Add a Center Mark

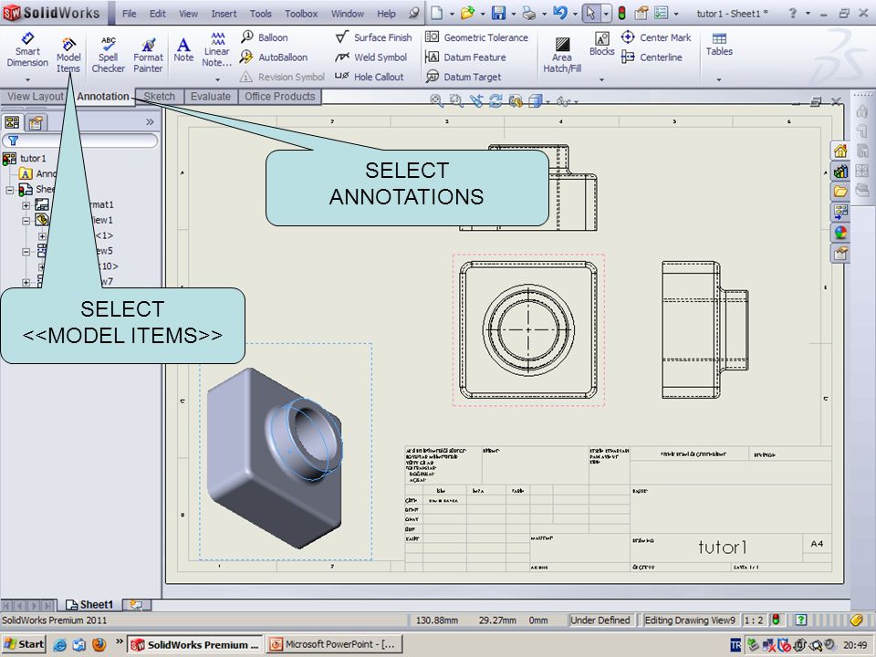656,37
